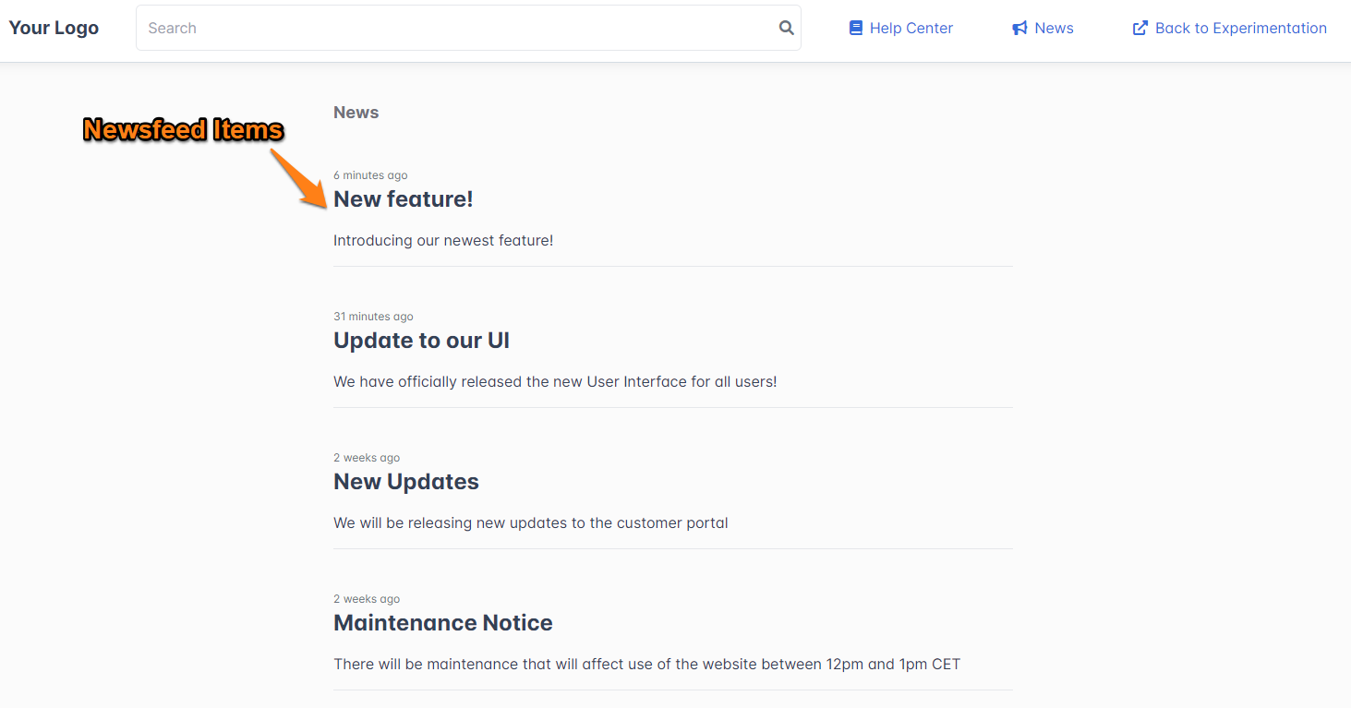Click the Your Logo branding
This screenshot has height=708, width=1351.
click(54, 28)
